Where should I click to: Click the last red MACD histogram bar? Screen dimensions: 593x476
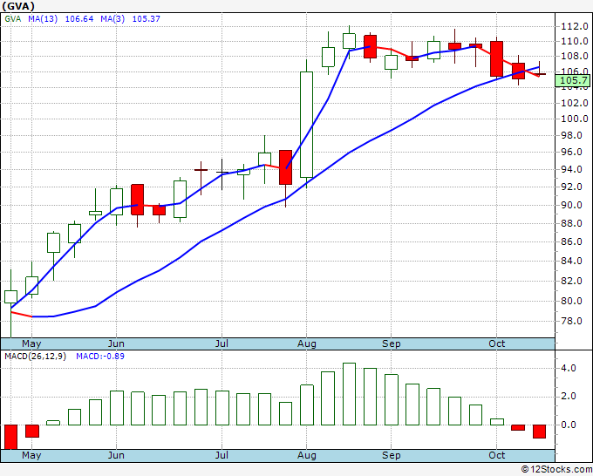(539, 432)
